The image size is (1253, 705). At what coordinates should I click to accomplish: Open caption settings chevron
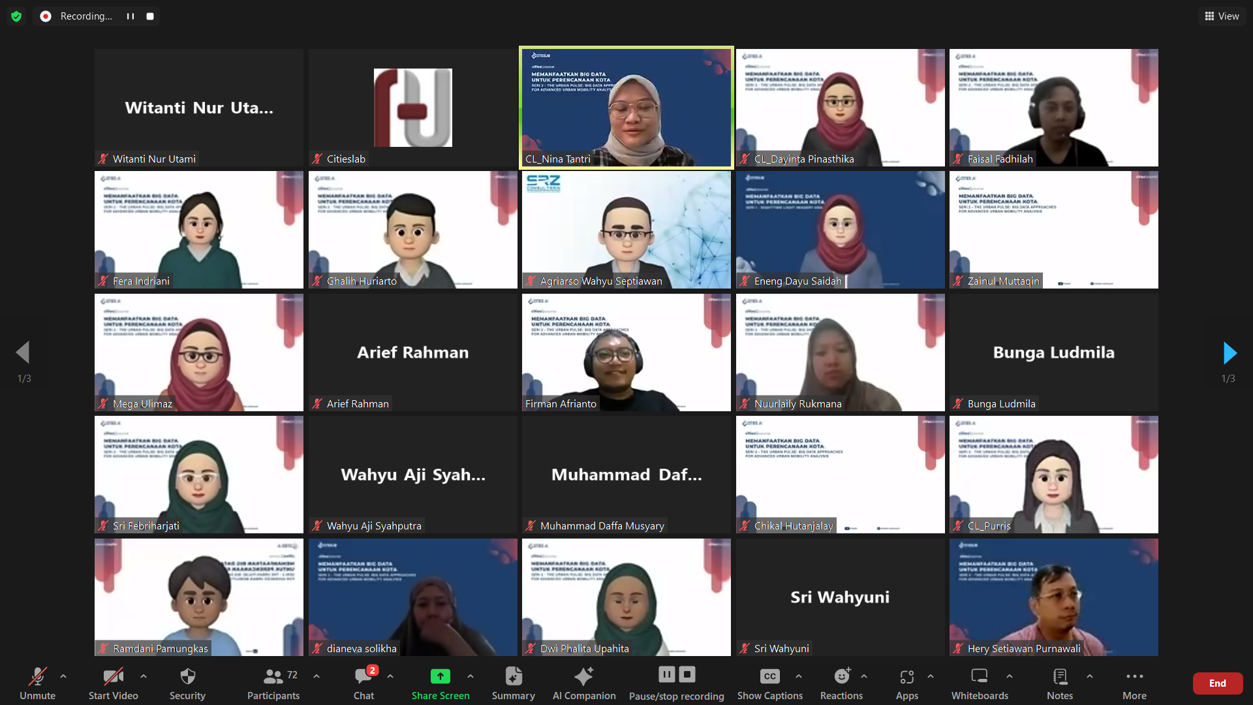(x=800, y=677)
